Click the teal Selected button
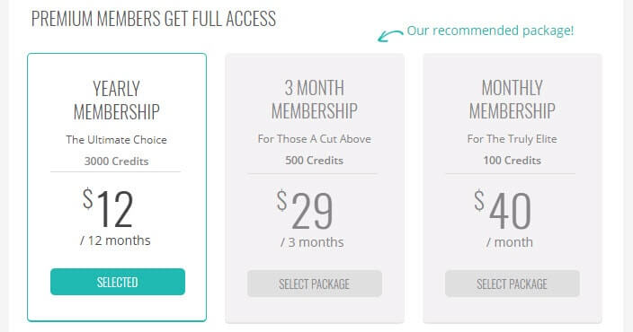Viewport: 633px width, 332px height. tap(118, 282)
